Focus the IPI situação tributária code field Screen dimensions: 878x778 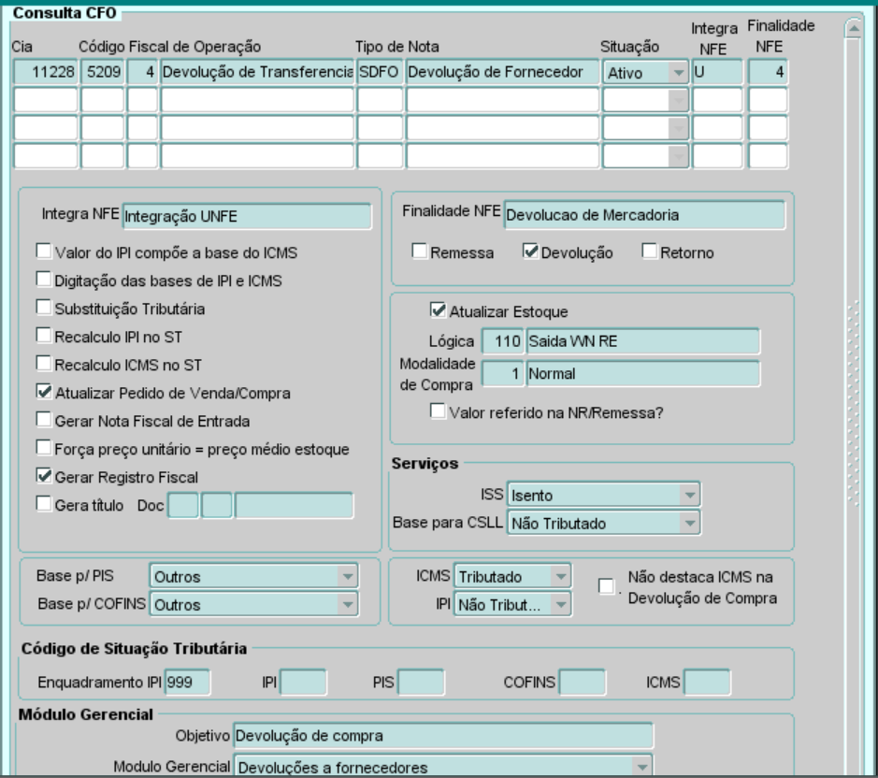pyautogui.click(x=303, y=683)
